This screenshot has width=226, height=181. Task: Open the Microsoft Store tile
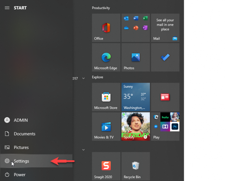106,97
